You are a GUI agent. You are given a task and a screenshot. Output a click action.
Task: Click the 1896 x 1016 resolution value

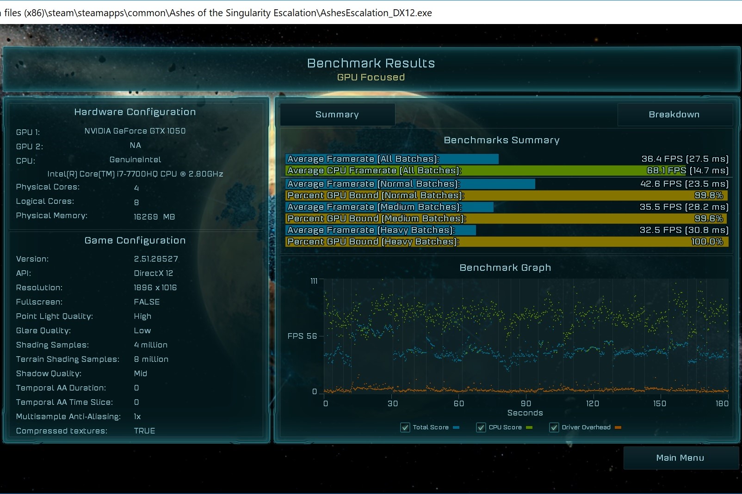(155, 287)
